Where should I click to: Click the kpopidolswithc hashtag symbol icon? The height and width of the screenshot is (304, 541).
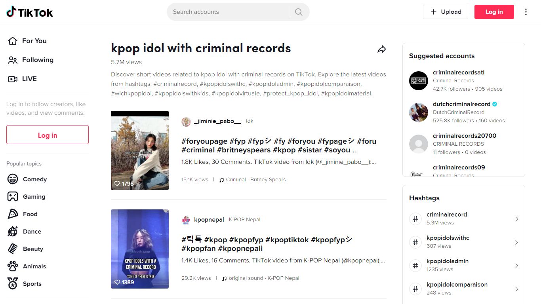click(x=415, y=242)
